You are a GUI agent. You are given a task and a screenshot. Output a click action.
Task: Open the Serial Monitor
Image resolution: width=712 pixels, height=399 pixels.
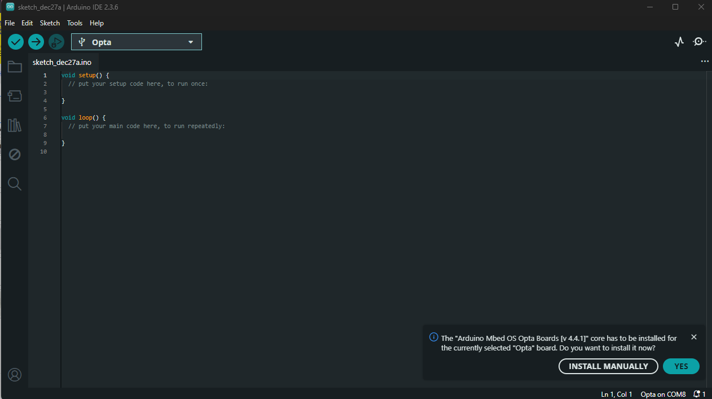coord(700,42)
